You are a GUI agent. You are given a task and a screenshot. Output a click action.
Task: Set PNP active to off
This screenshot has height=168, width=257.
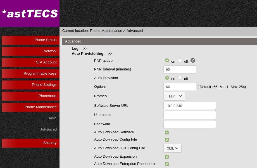[x=180, y=61]
